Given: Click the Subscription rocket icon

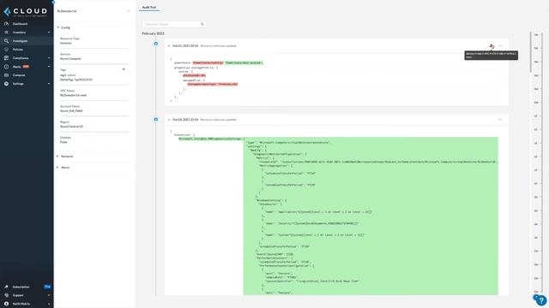Looking at the screenshot, I should coord(6,287).
